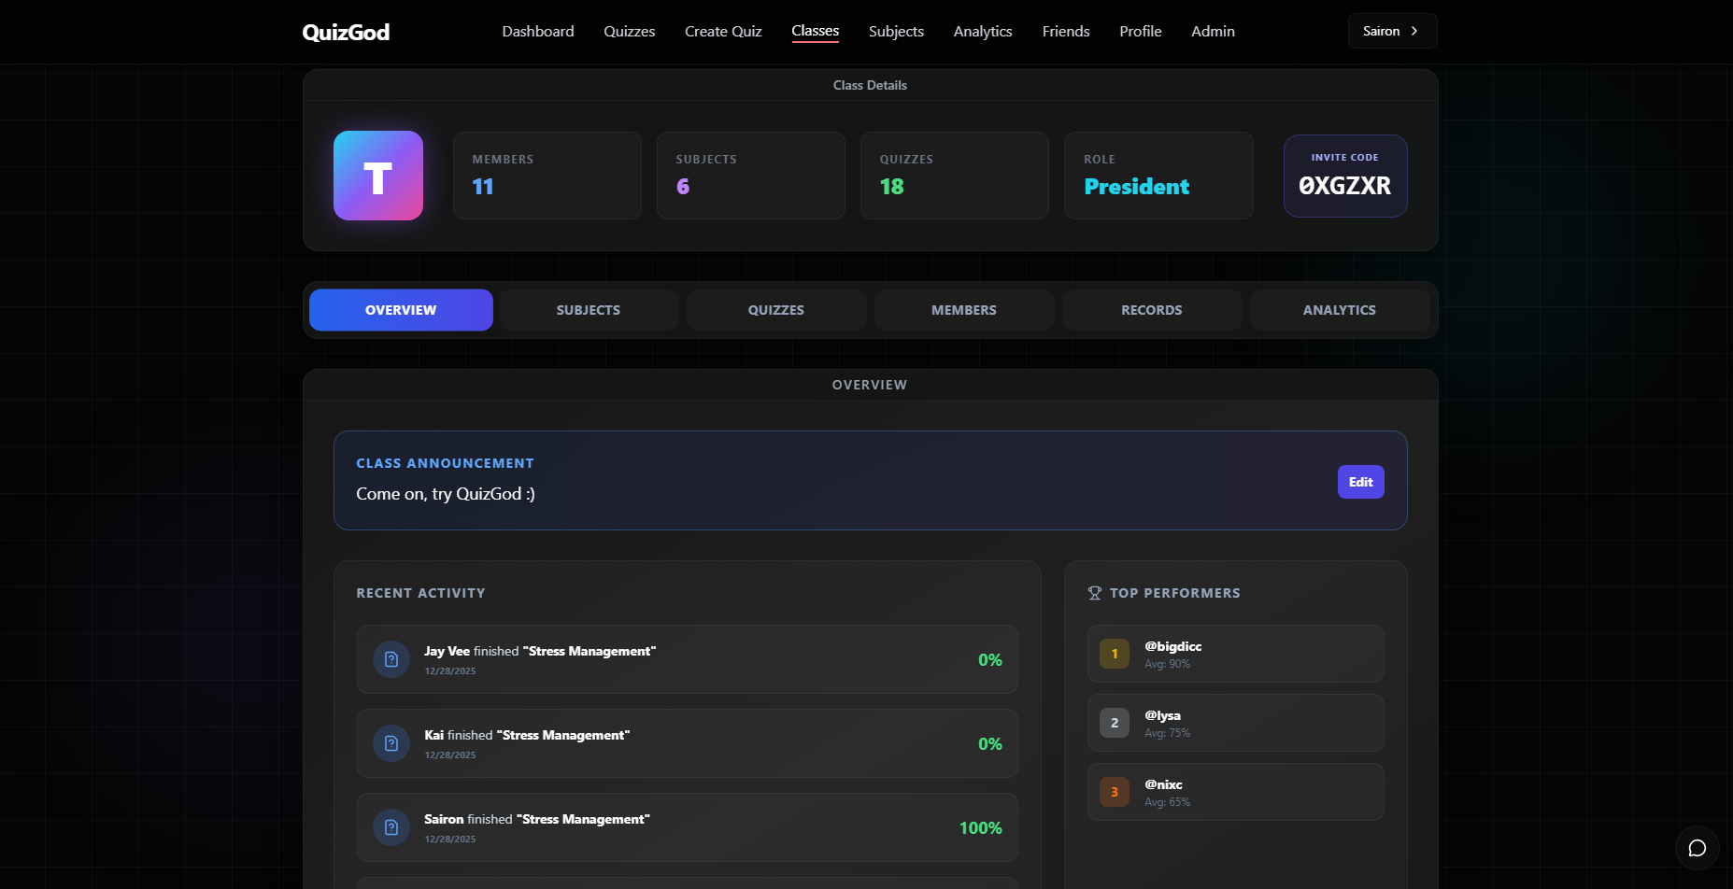Click the bronze rank 3 badge for @nixc

pyautogui.click(x=1114, y=791)
